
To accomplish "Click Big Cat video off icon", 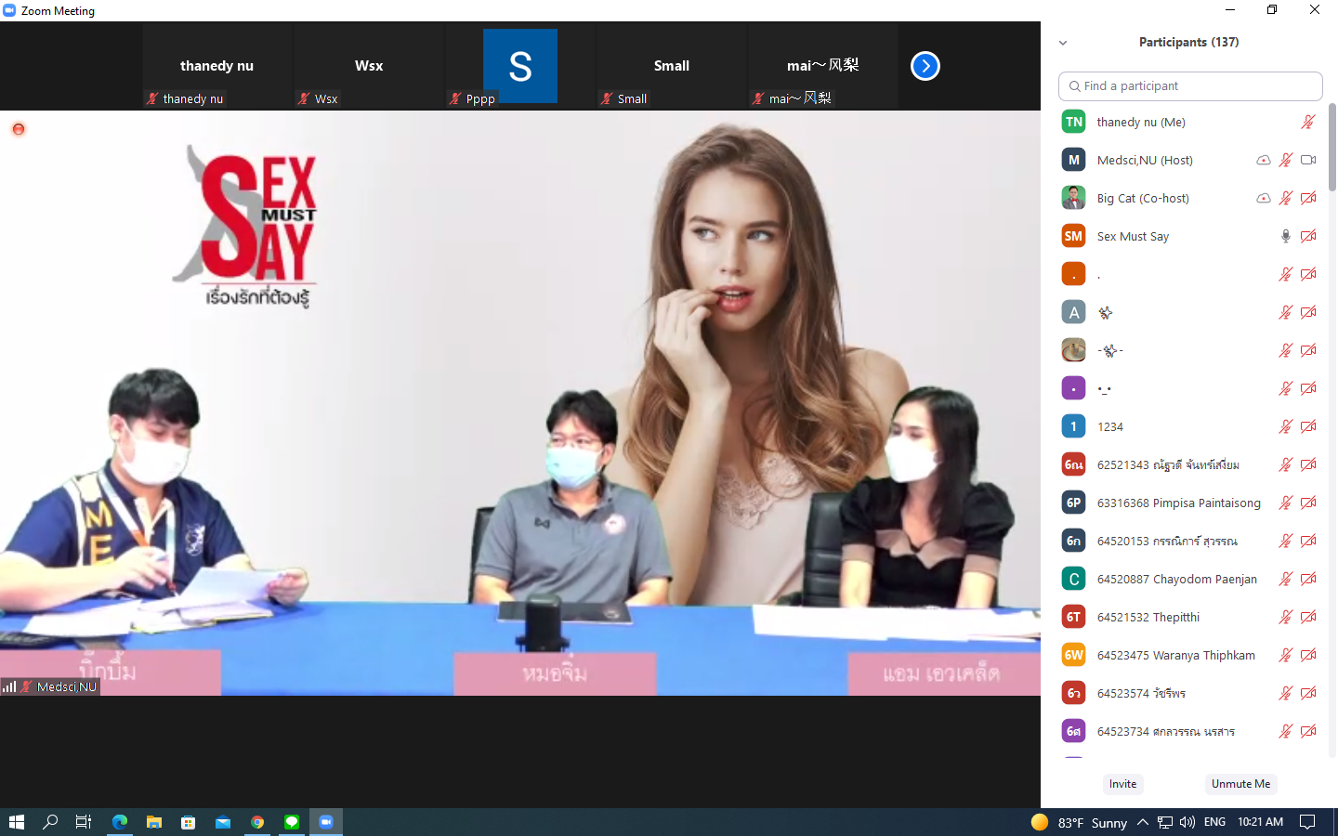I will 1308,198.
